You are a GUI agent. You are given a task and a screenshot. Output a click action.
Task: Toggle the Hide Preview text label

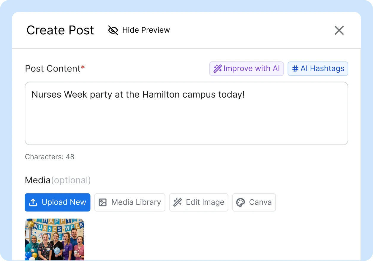pos(146,30)
